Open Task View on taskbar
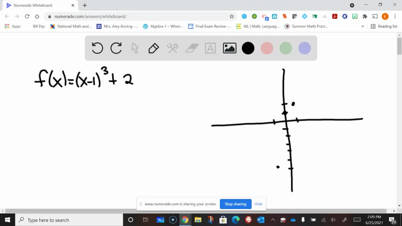 145,220
